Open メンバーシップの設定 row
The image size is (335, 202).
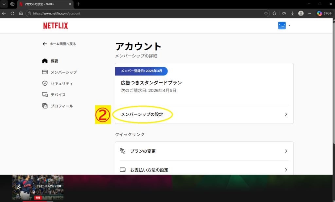142,114
